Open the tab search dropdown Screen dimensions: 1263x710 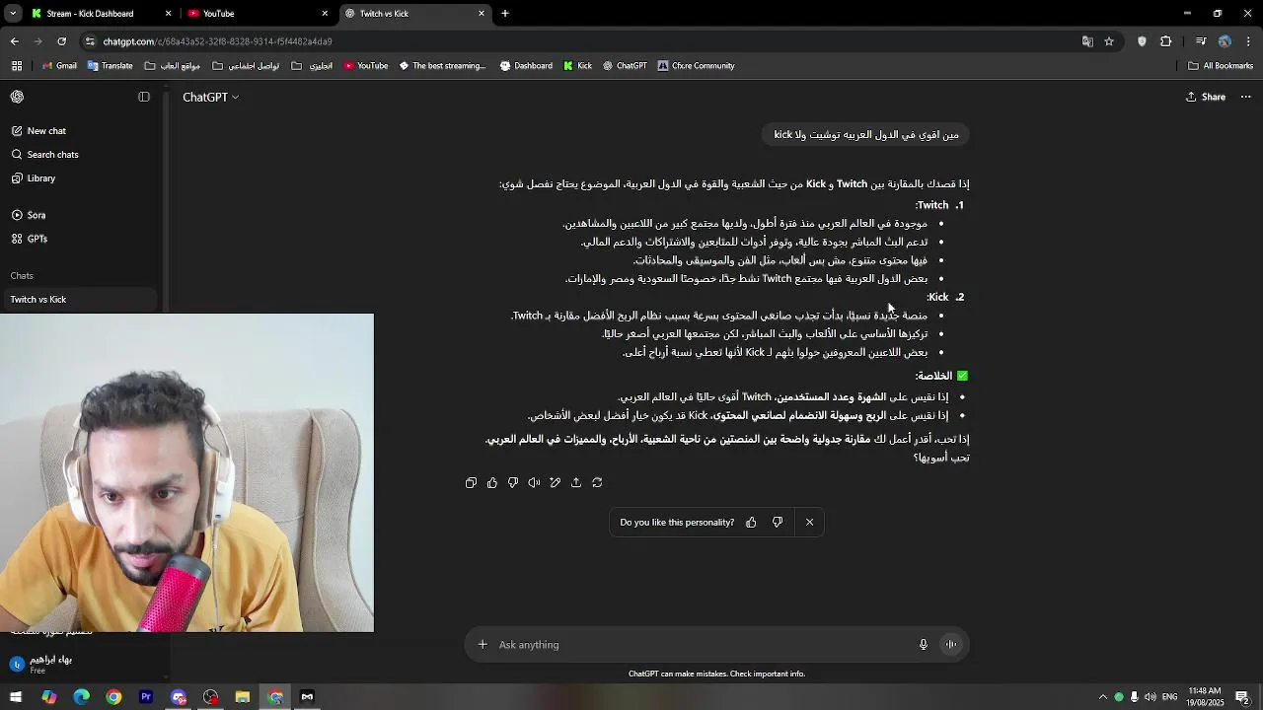click(x=13, y=14)
